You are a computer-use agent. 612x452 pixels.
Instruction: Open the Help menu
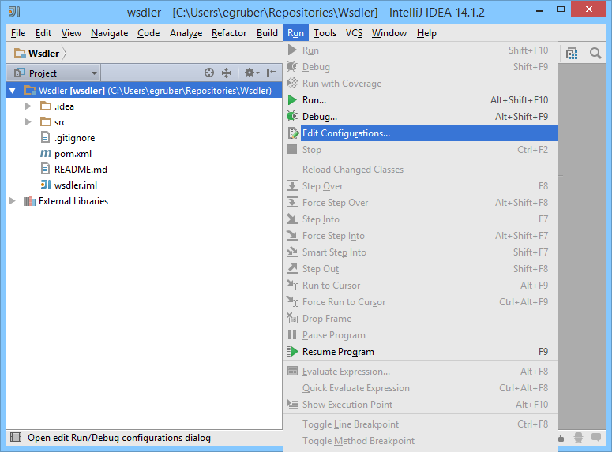click(x=426, y=33)
